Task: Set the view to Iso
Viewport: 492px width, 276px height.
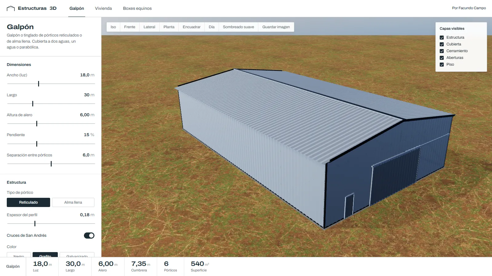Action: (113, 27)
